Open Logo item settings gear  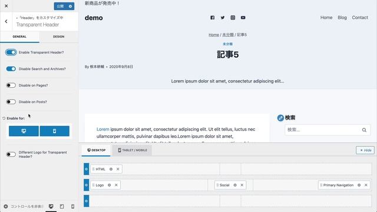coord(109,185)
